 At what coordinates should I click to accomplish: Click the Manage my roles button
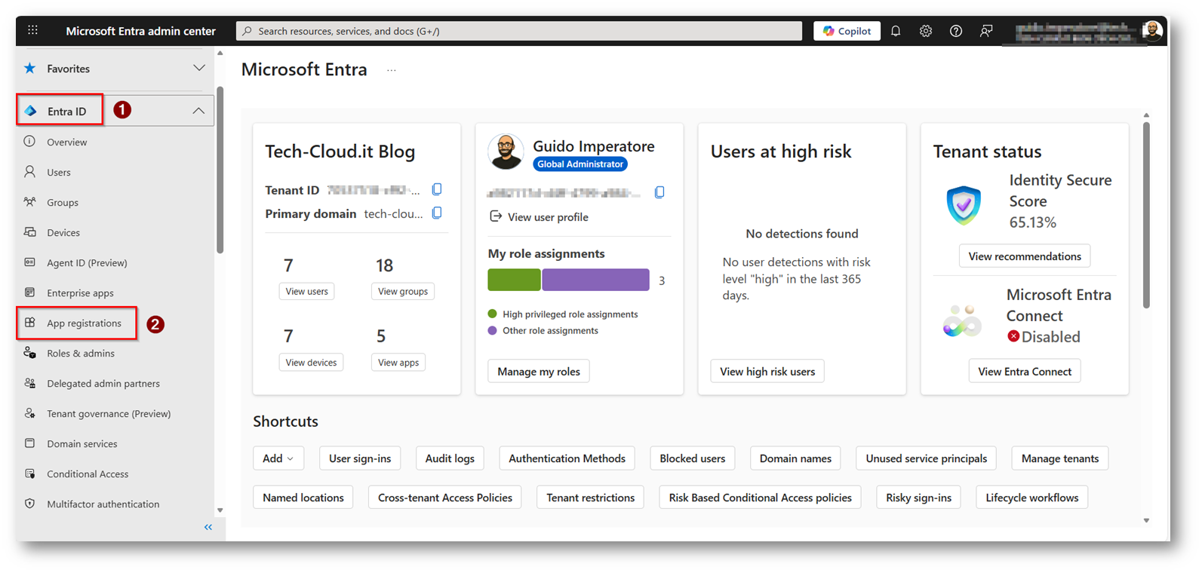tap(539, 371)
